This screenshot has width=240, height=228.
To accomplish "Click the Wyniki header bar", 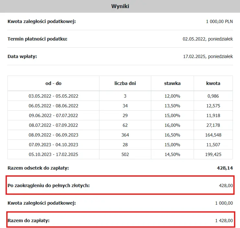I will tap(120, 6).
